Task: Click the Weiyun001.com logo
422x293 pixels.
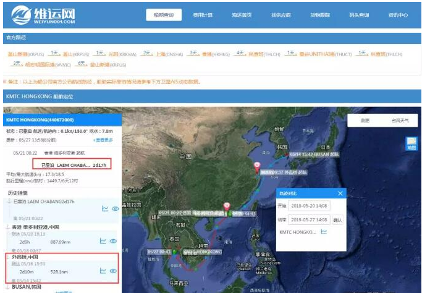Action: point(43,15)
